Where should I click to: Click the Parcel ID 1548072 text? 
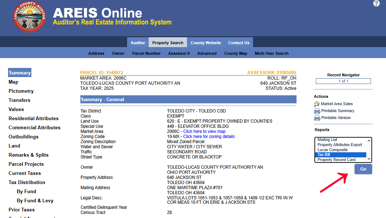(x=102, y=73)
